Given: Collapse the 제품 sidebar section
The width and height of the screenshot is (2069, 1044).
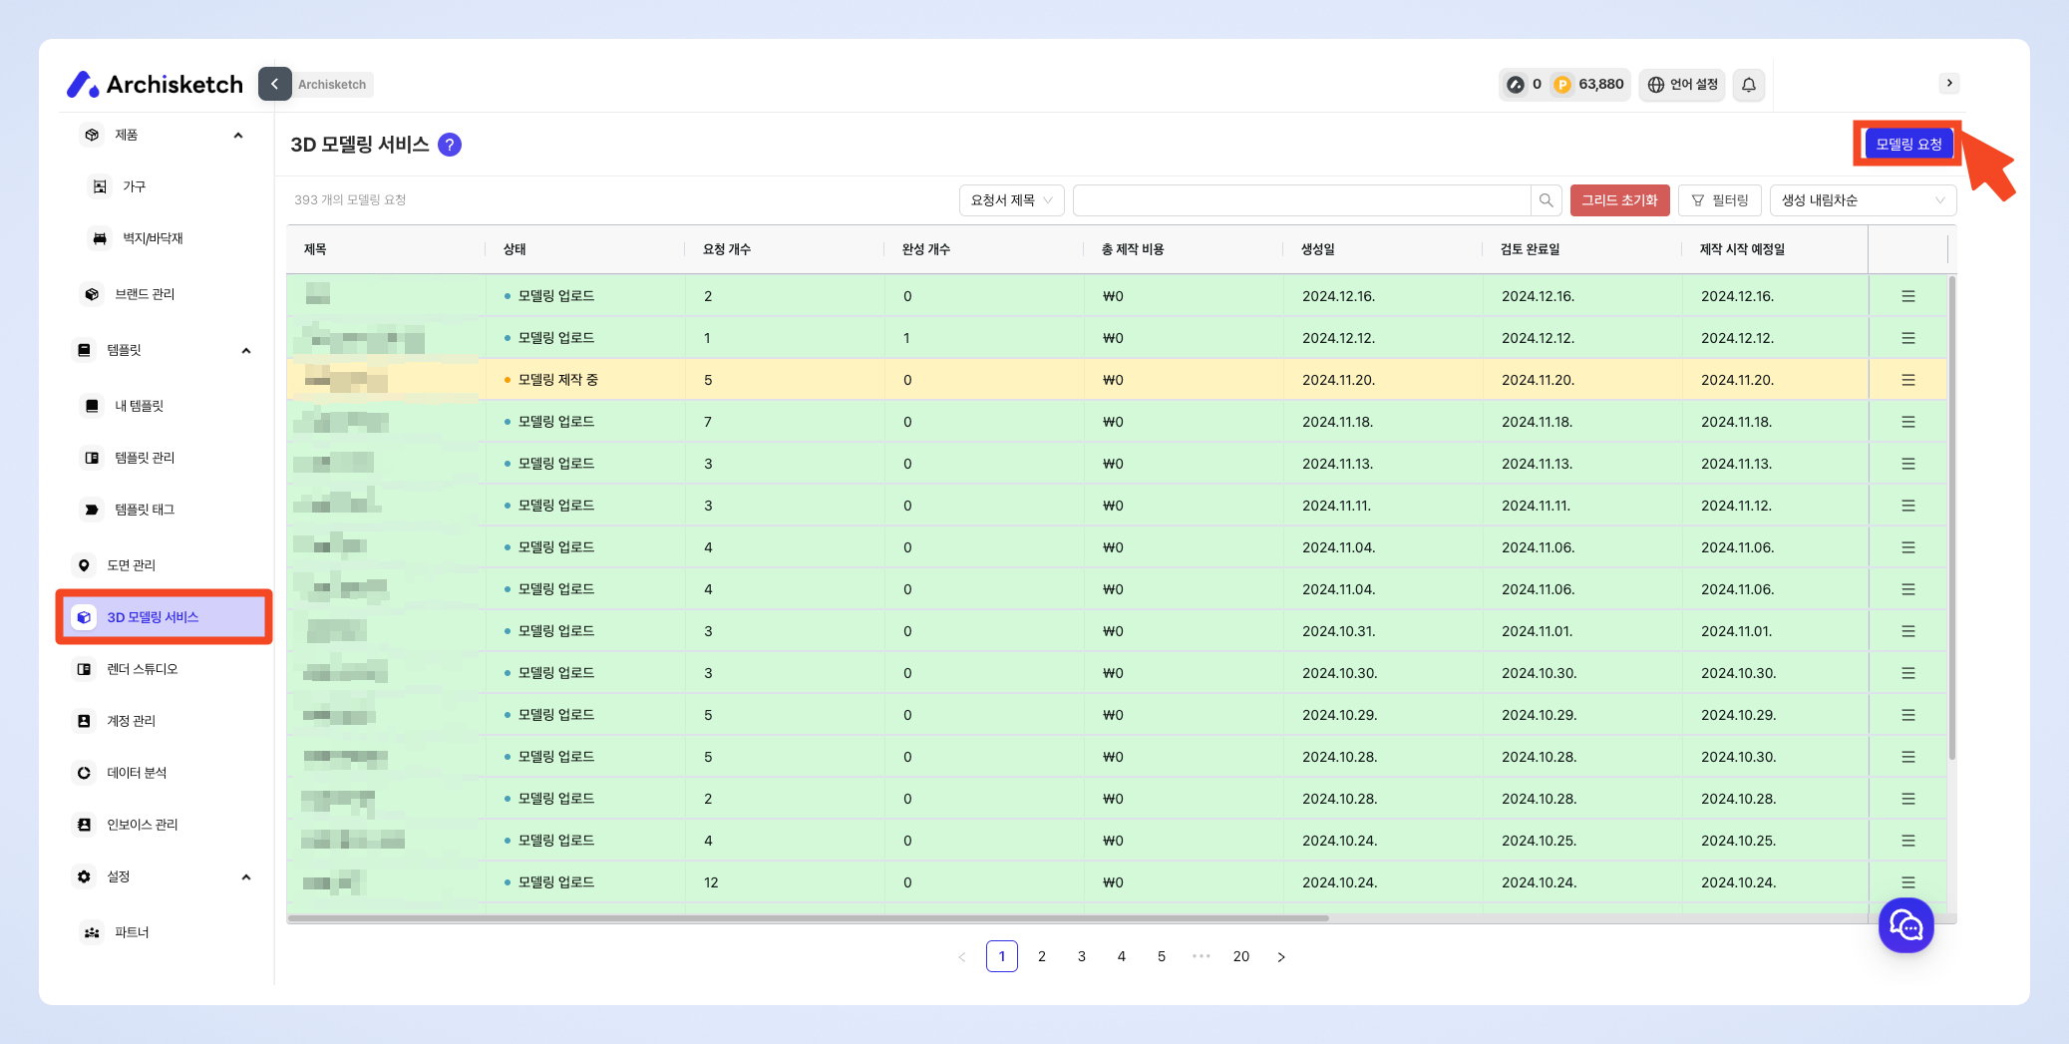Looking at the screenshot, I should tap(237, 135).
